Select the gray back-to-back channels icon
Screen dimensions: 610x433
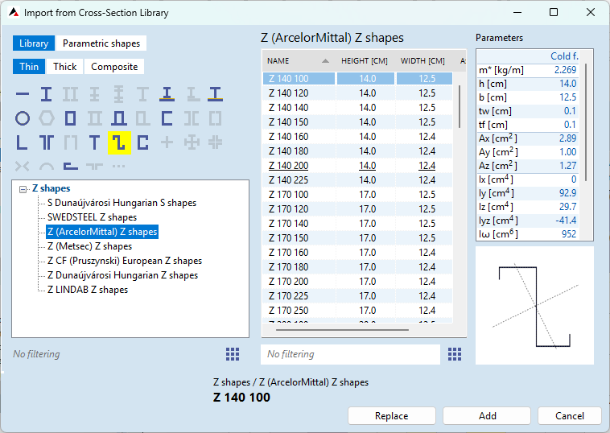coord(191,118)
